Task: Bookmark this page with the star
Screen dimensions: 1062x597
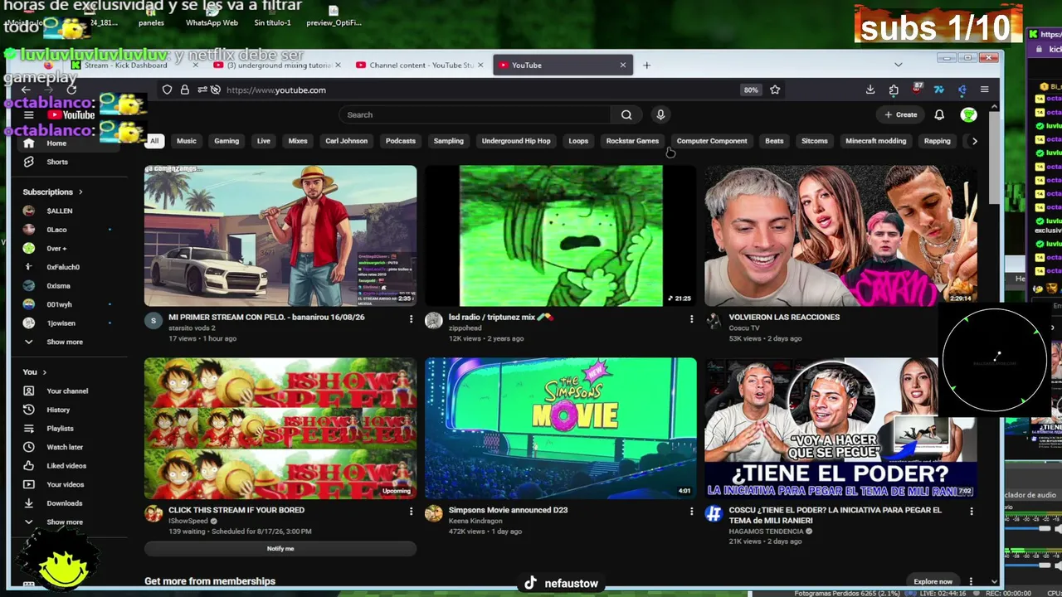Action: click(775, 90)
